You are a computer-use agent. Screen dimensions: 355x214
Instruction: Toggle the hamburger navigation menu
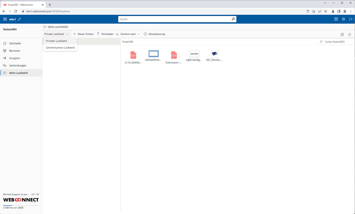[5, 19]
